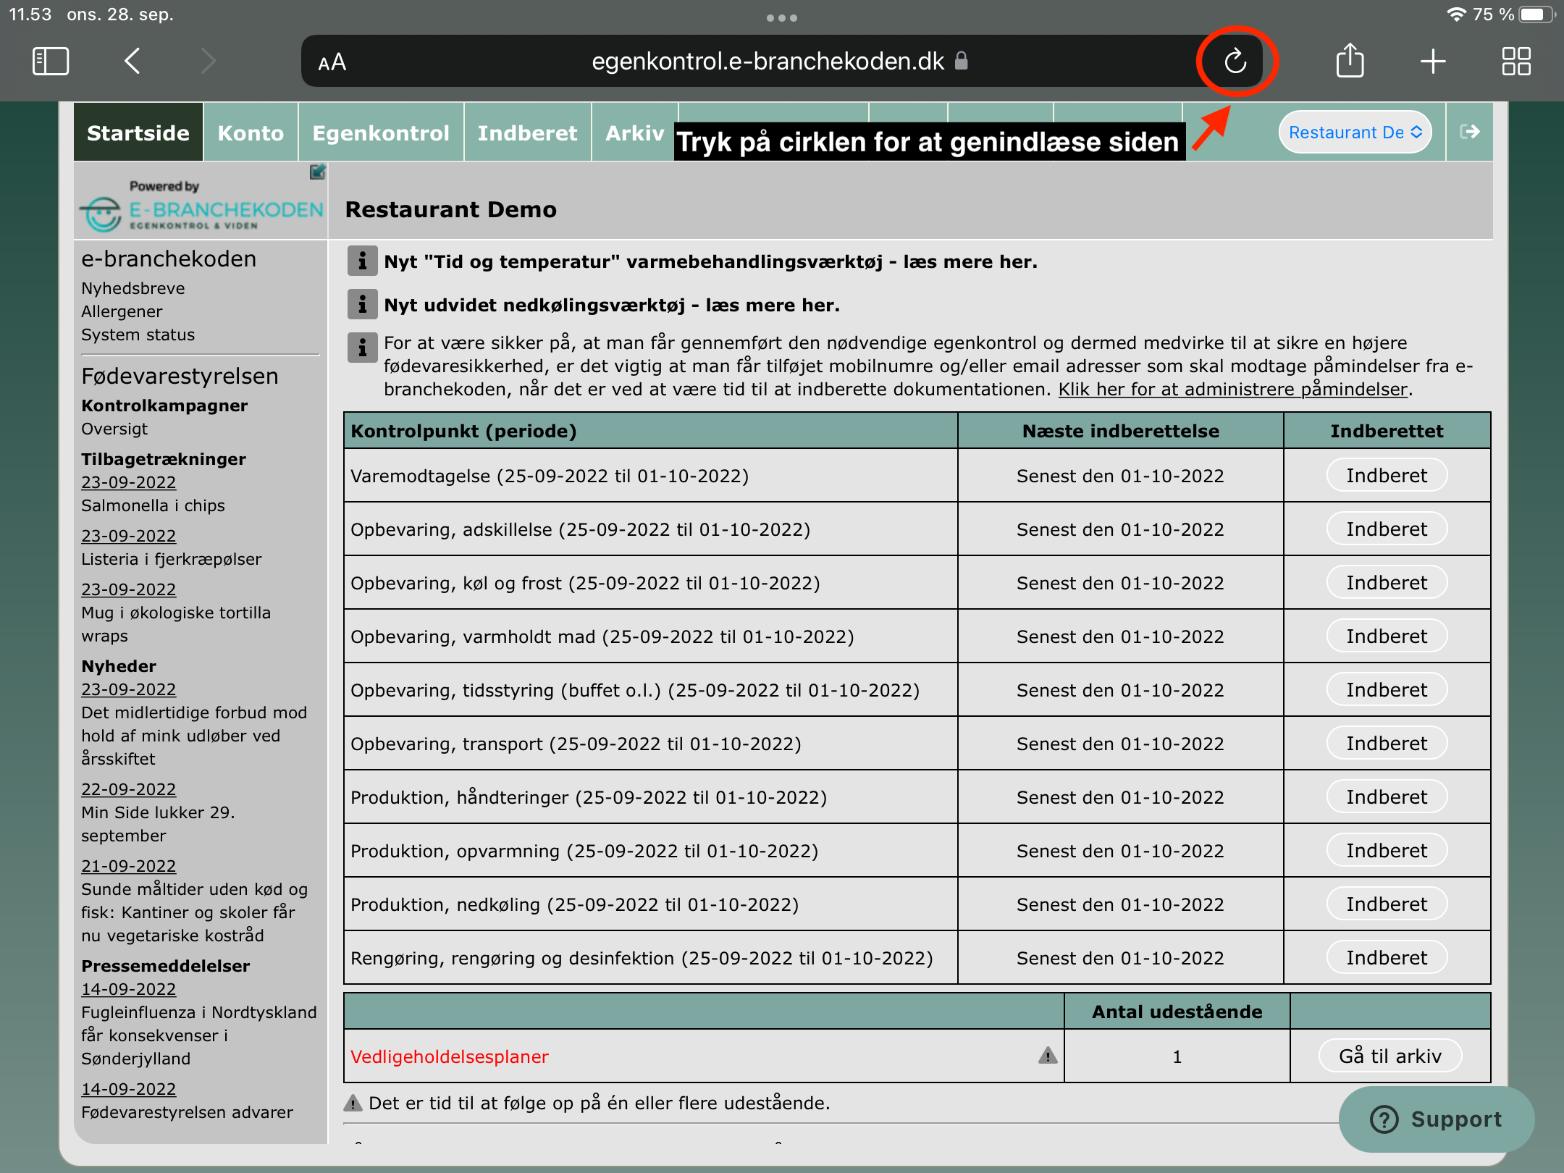
Task: Click Indberet for Rengøring og desinfektion
Action: pyautogui.click(x=1387, y=958)
